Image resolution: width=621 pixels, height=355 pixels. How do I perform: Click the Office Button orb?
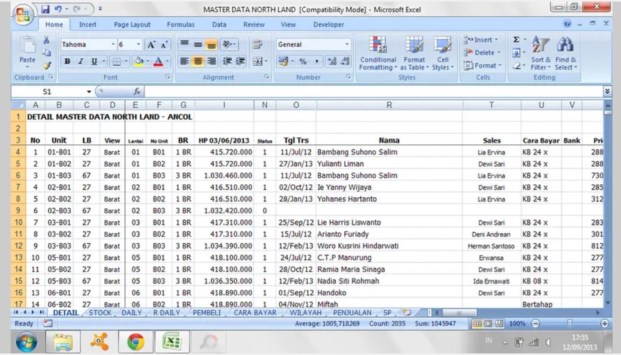coord(23,15)
